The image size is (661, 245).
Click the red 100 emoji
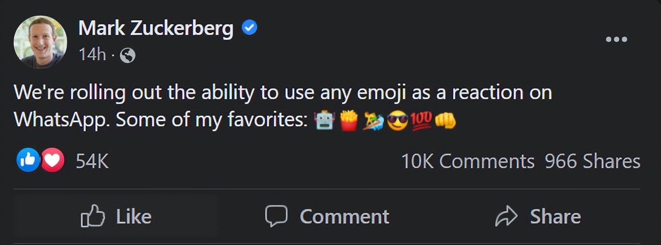pyautogui.click(x=422, y=120)
